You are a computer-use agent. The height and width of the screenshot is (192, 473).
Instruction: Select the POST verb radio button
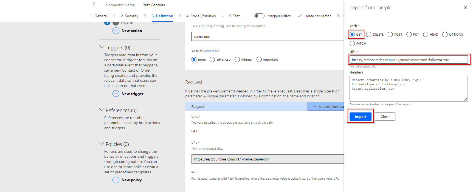390,35
